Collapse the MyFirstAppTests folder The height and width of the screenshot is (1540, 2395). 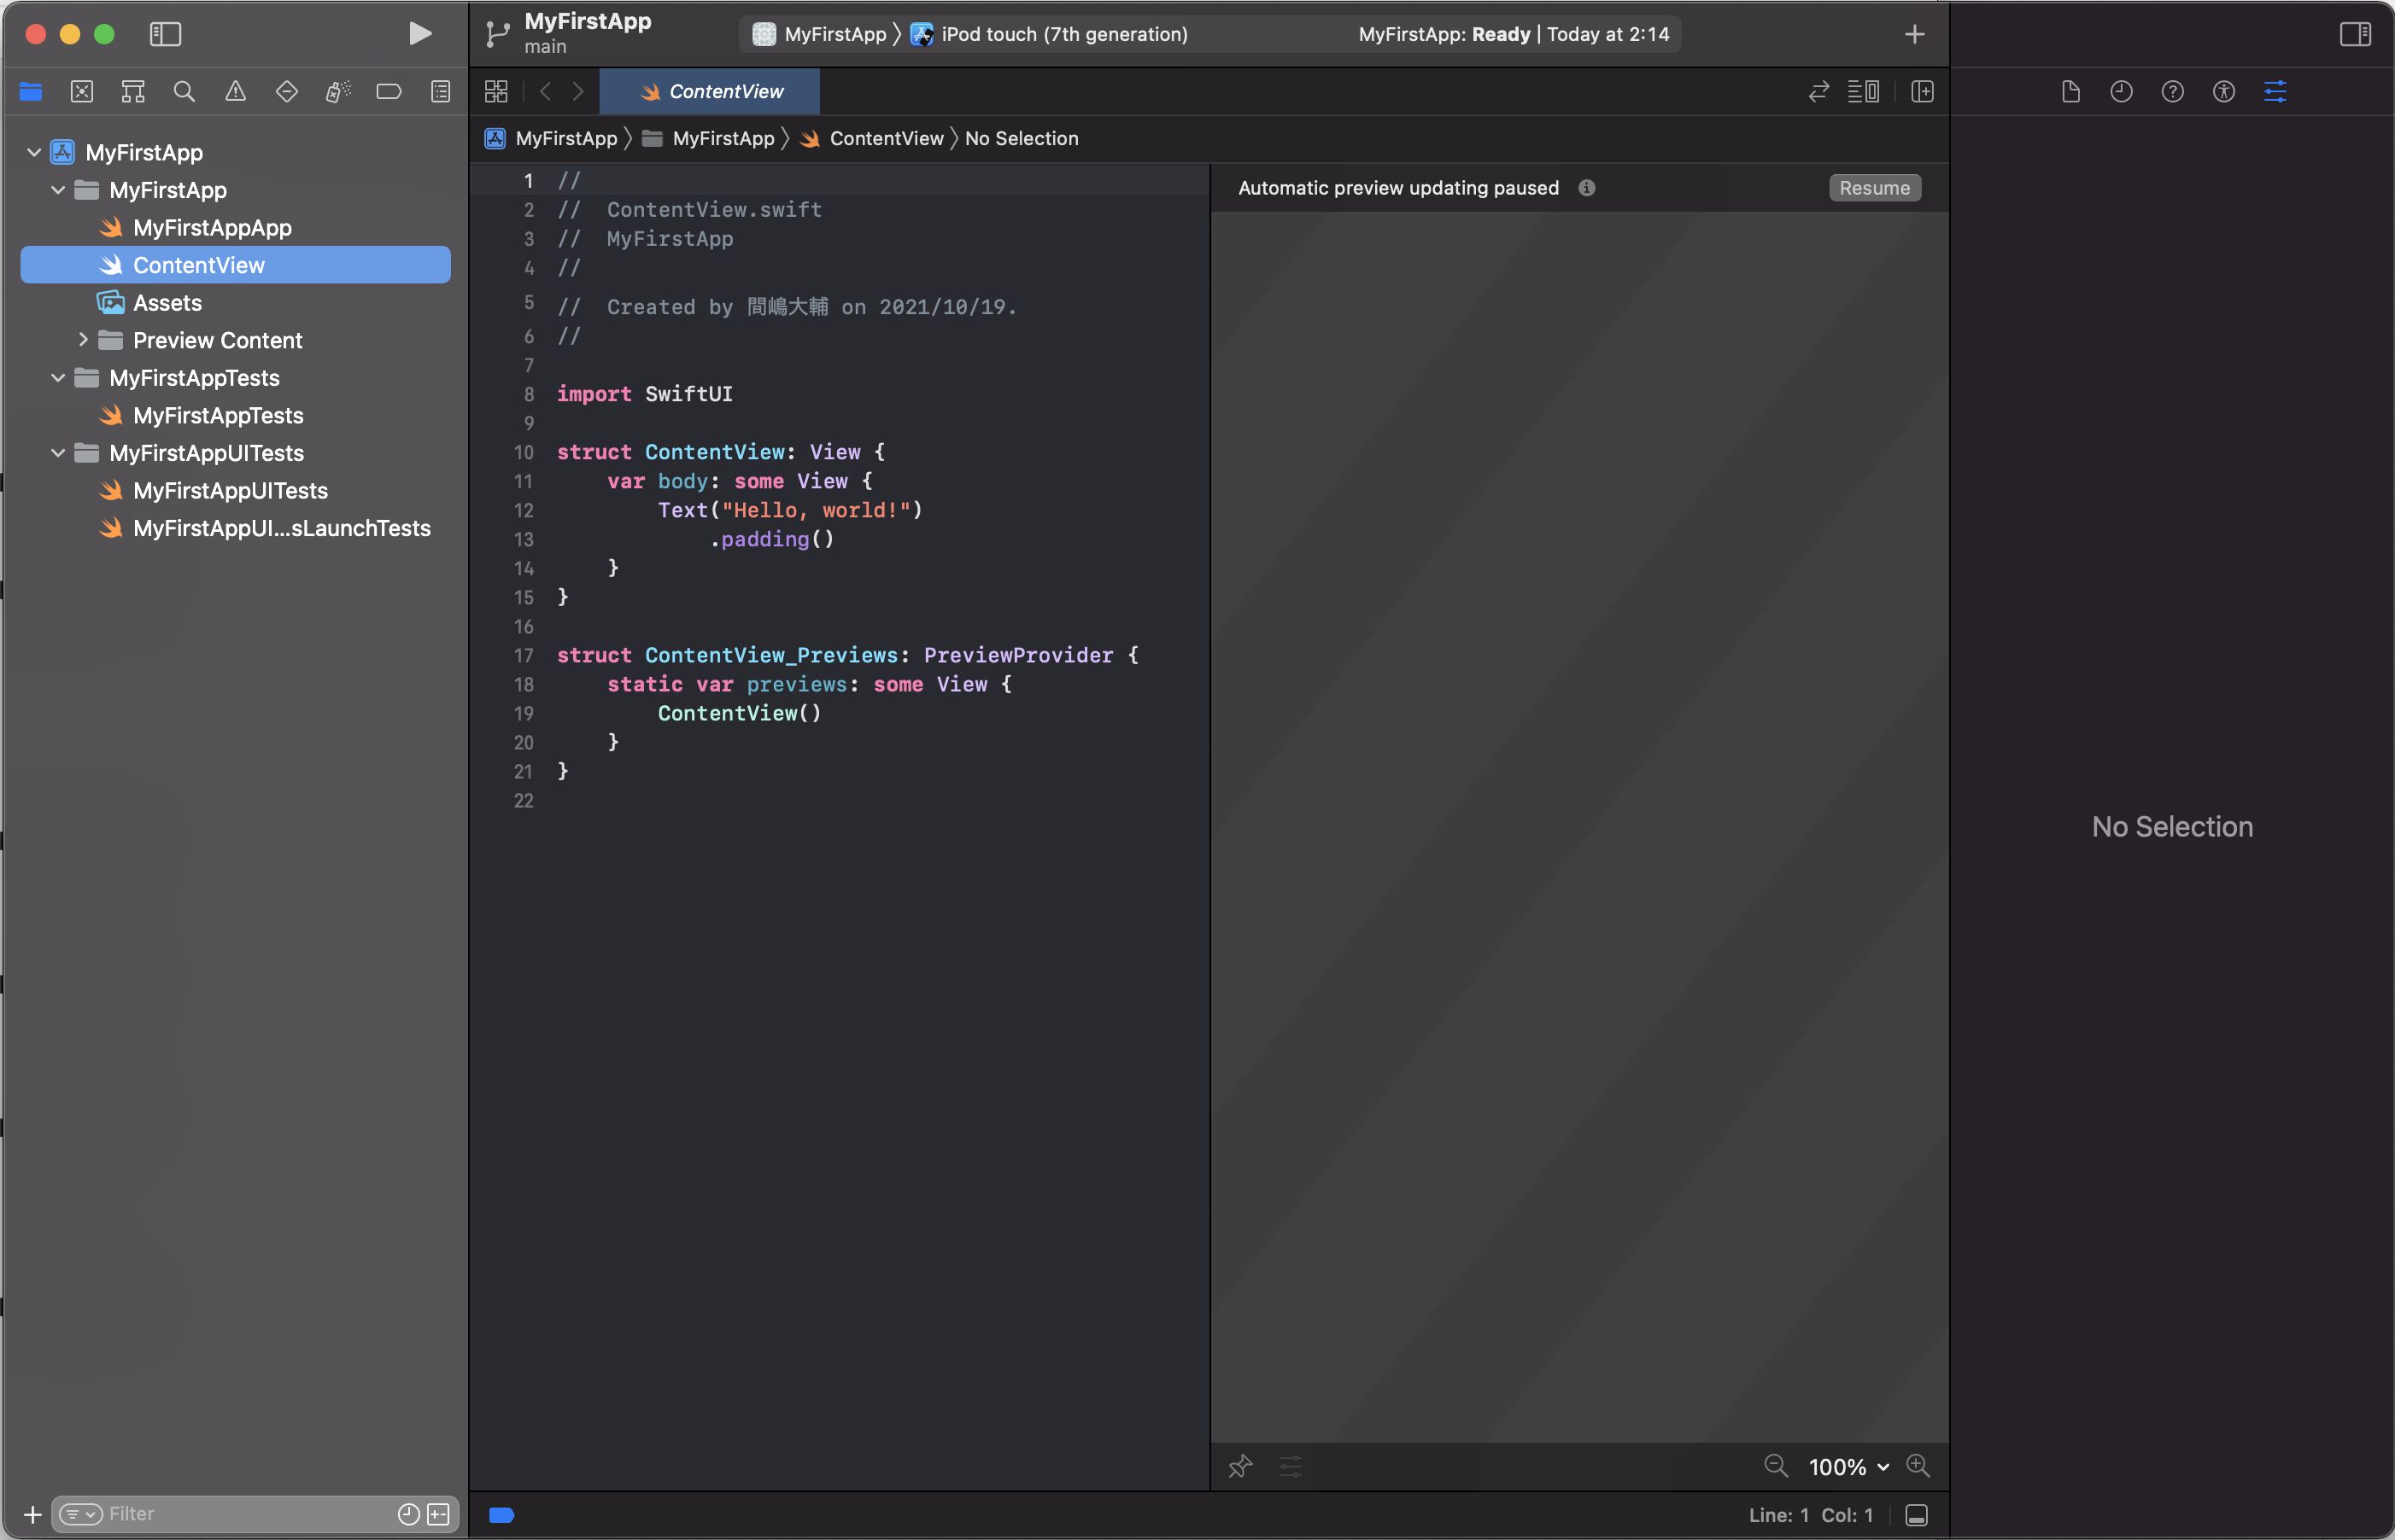pyautogui.click(x=58, y=378)
